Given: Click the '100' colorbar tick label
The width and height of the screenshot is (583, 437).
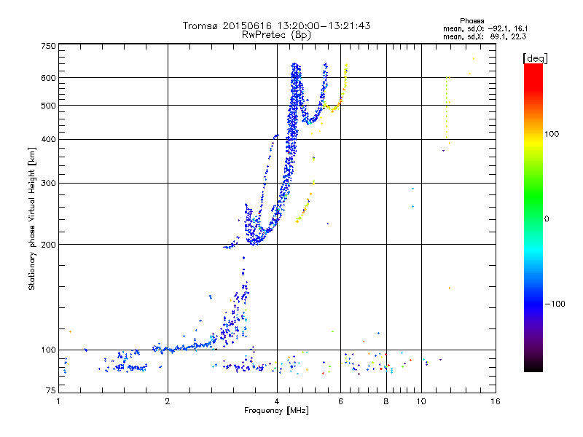Looking at the screenshot, I should point(552,134).
